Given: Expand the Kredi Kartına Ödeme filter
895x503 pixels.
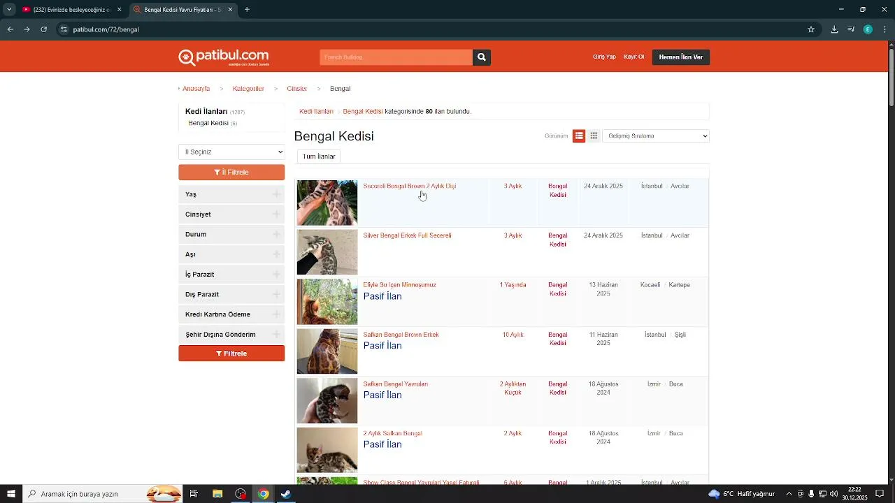Looking at the screenshot, I should point(231,314).
